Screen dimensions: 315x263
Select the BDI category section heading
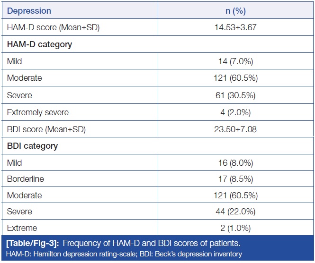(33, 146)
